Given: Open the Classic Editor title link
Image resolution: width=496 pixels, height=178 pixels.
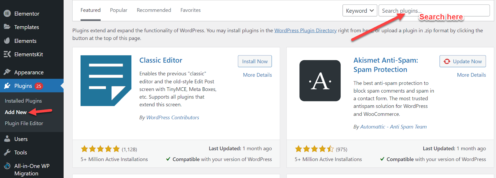Looking at the screenshot, I should click(x=161, y=60).
